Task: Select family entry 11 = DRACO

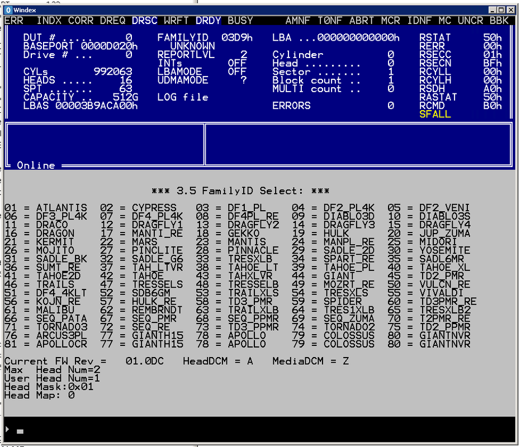Action: 36,225
